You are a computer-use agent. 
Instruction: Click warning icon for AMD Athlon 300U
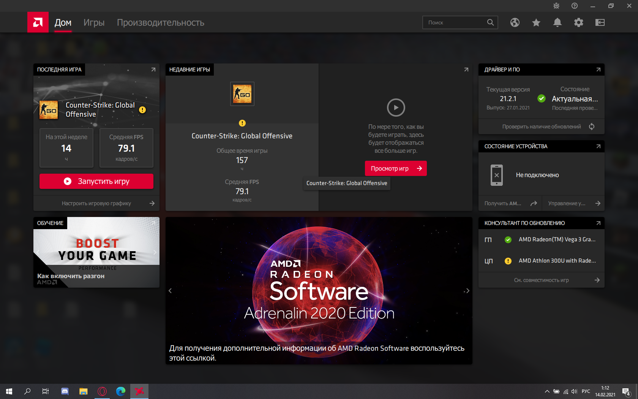click(x=508, y=261)
